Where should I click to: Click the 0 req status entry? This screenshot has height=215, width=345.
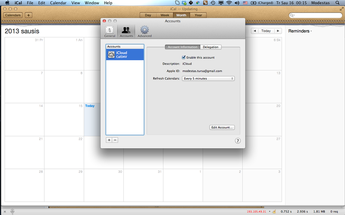tap(334, 212)
